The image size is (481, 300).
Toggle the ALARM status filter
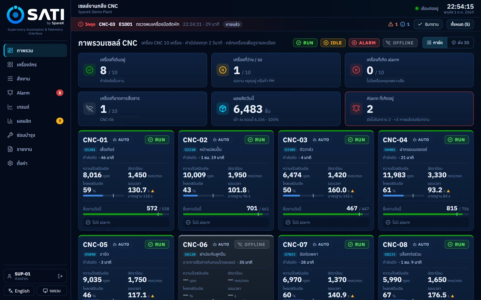364,43
